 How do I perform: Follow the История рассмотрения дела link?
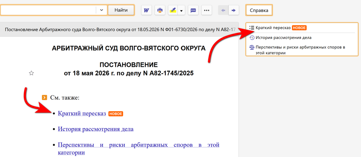(96, 129)
